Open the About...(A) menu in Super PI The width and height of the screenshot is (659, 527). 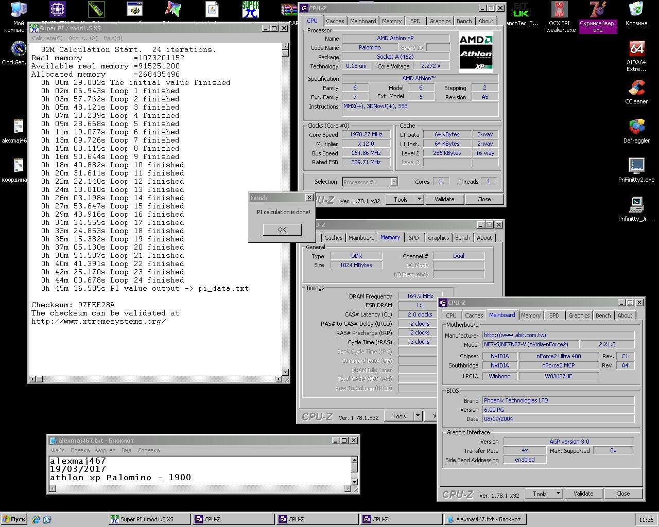pos(83,38)
